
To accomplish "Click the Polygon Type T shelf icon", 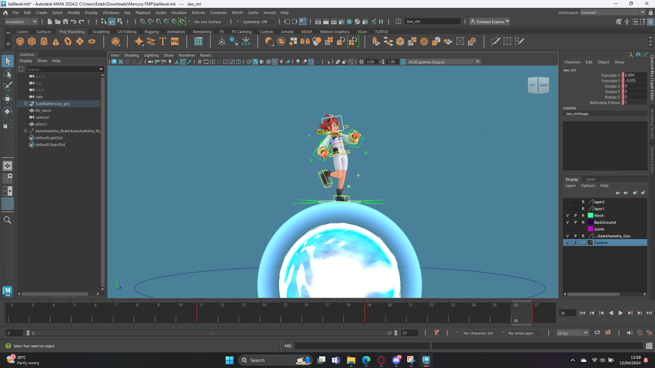I will (x=163, y=42).
